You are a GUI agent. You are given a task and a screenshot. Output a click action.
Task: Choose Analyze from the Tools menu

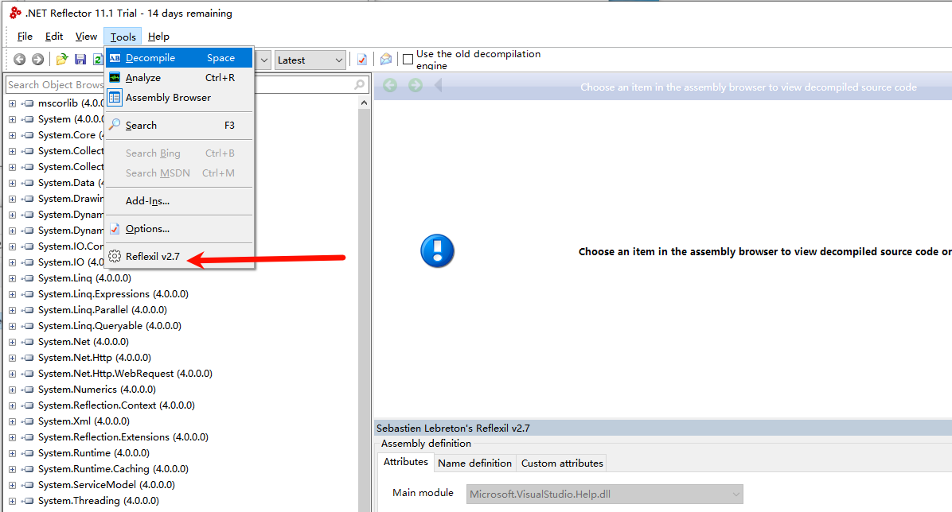tap(179, 78)
